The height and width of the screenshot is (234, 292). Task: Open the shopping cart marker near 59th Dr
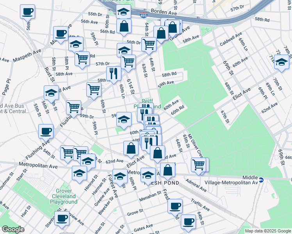73,107
